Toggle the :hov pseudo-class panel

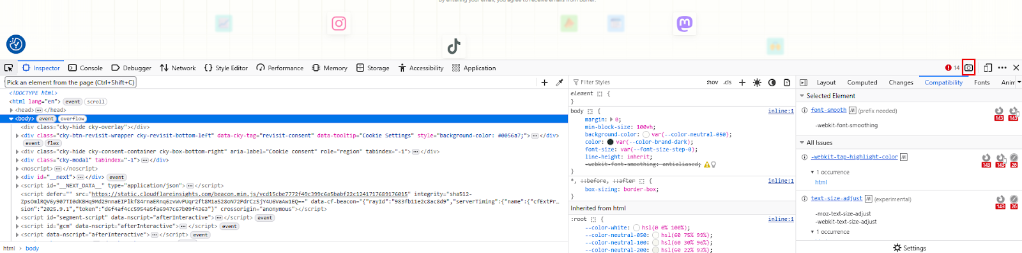coord(712,82)
